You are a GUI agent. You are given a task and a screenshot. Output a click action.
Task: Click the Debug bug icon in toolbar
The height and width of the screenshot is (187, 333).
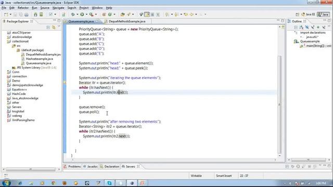(x=73, y=15)
